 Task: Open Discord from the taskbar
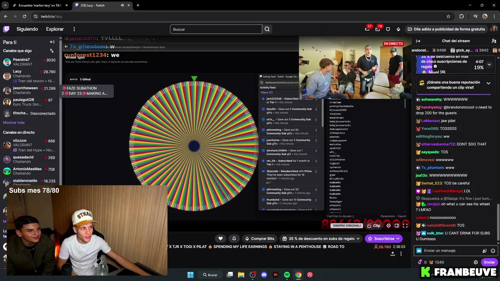pos(264,275)
